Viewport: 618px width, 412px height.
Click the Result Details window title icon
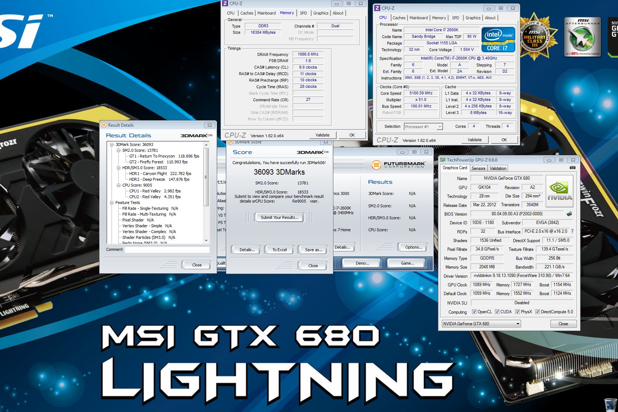point(104,125)
